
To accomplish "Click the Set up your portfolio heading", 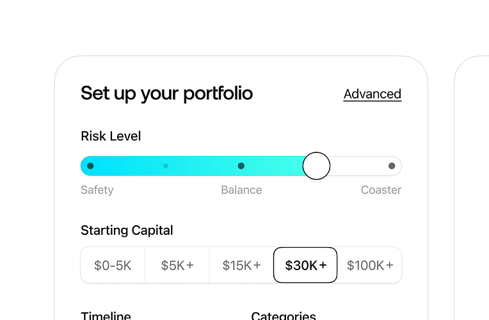I will click(166, 93).
